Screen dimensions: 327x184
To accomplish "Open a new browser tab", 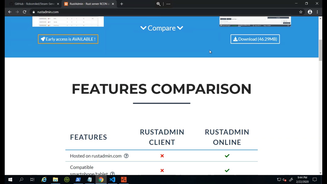I will point(122,4).
